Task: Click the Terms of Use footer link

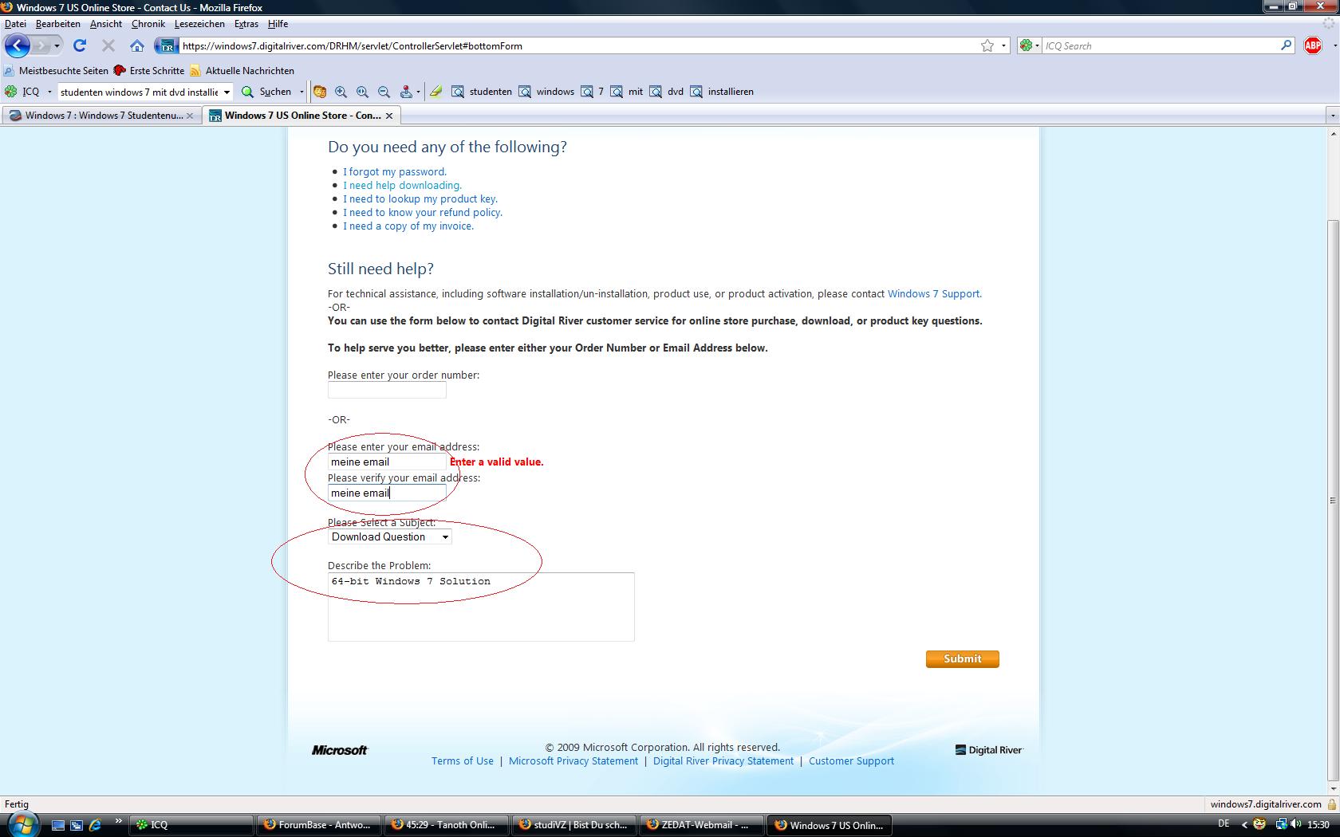Action: pos(463,760)
